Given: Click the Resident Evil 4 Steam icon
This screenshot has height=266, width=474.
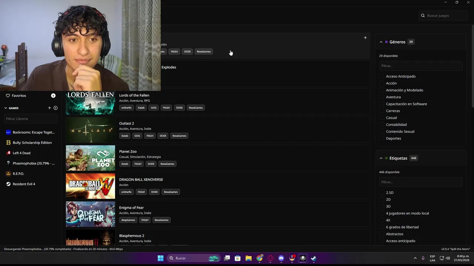Looking at the screenshot, I should [x=9, y=184].
